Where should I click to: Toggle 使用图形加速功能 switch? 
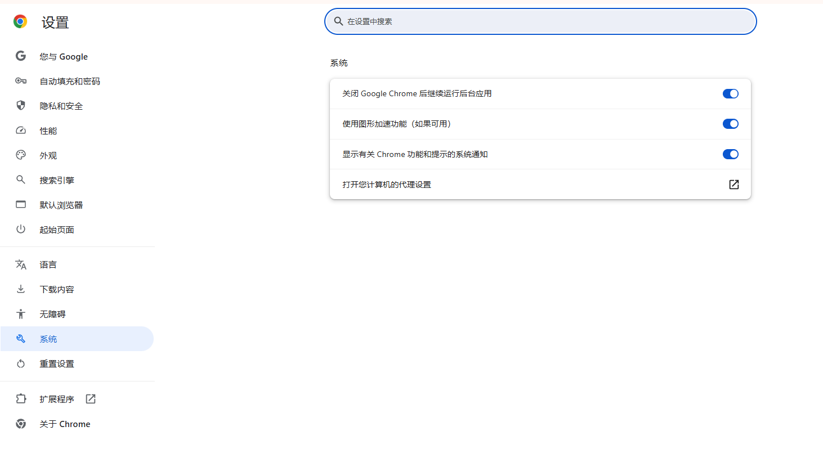point(731,124)
